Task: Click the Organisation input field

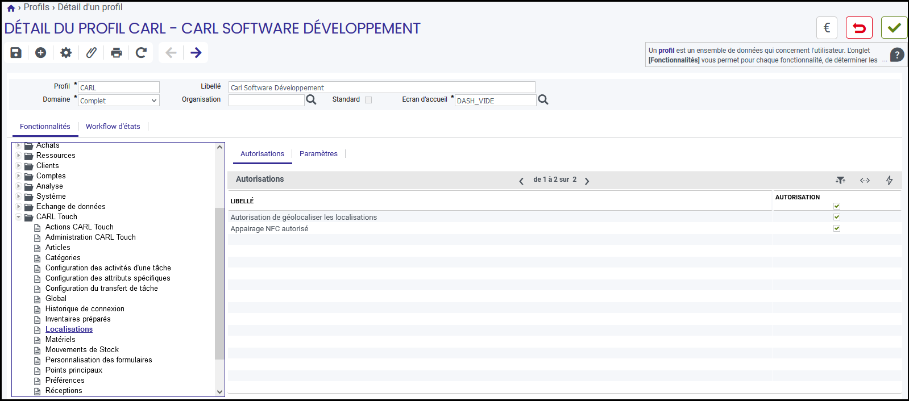Action: 267,101
